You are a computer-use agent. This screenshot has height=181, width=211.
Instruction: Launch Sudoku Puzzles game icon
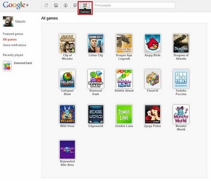[x=181, y=79]
